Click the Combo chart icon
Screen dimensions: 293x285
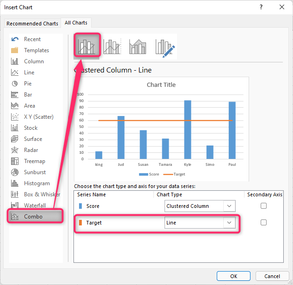(15, 217)
